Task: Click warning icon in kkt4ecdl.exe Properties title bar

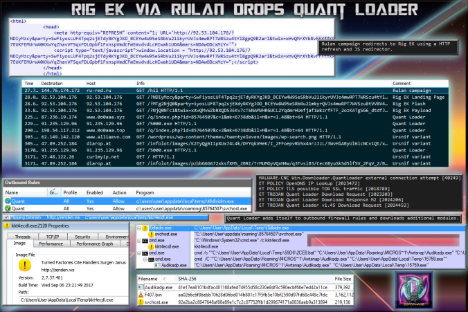Action: click(x=7, y=226)
